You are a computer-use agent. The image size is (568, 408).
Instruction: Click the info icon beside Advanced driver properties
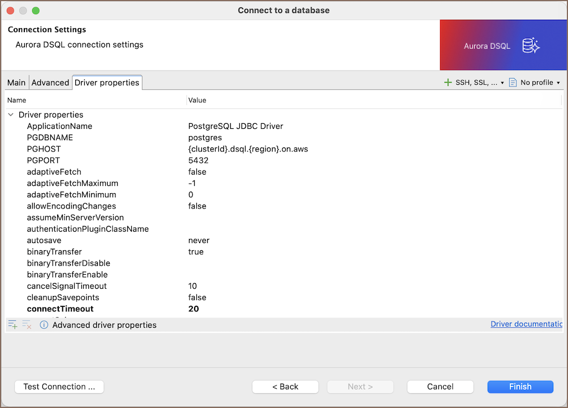pyautogui.click(x=44, y=325)
